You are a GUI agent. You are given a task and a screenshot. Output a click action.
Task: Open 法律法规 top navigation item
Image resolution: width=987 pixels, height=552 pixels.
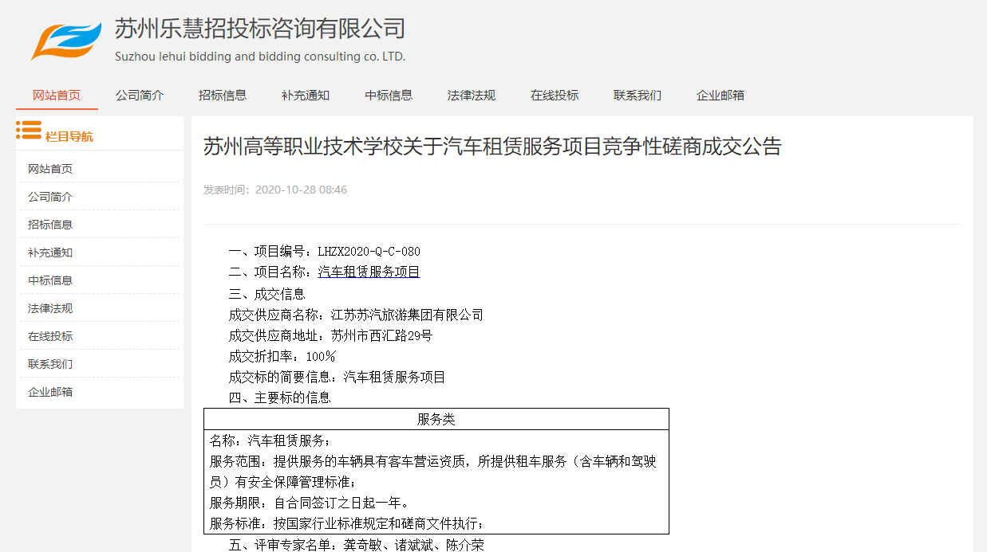coord(472,95)
